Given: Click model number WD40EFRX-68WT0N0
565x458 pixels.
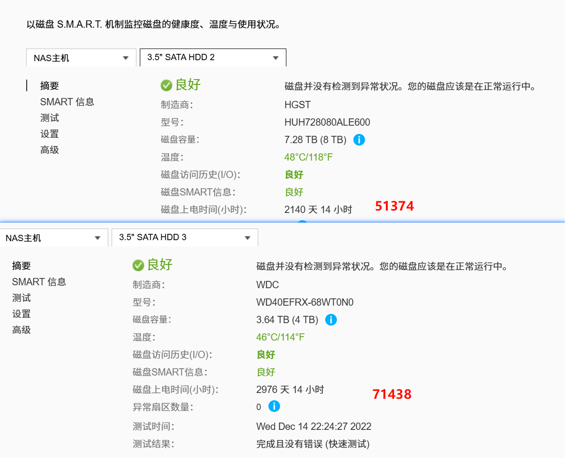Looking at the screenshot, I should click(305, 302).
